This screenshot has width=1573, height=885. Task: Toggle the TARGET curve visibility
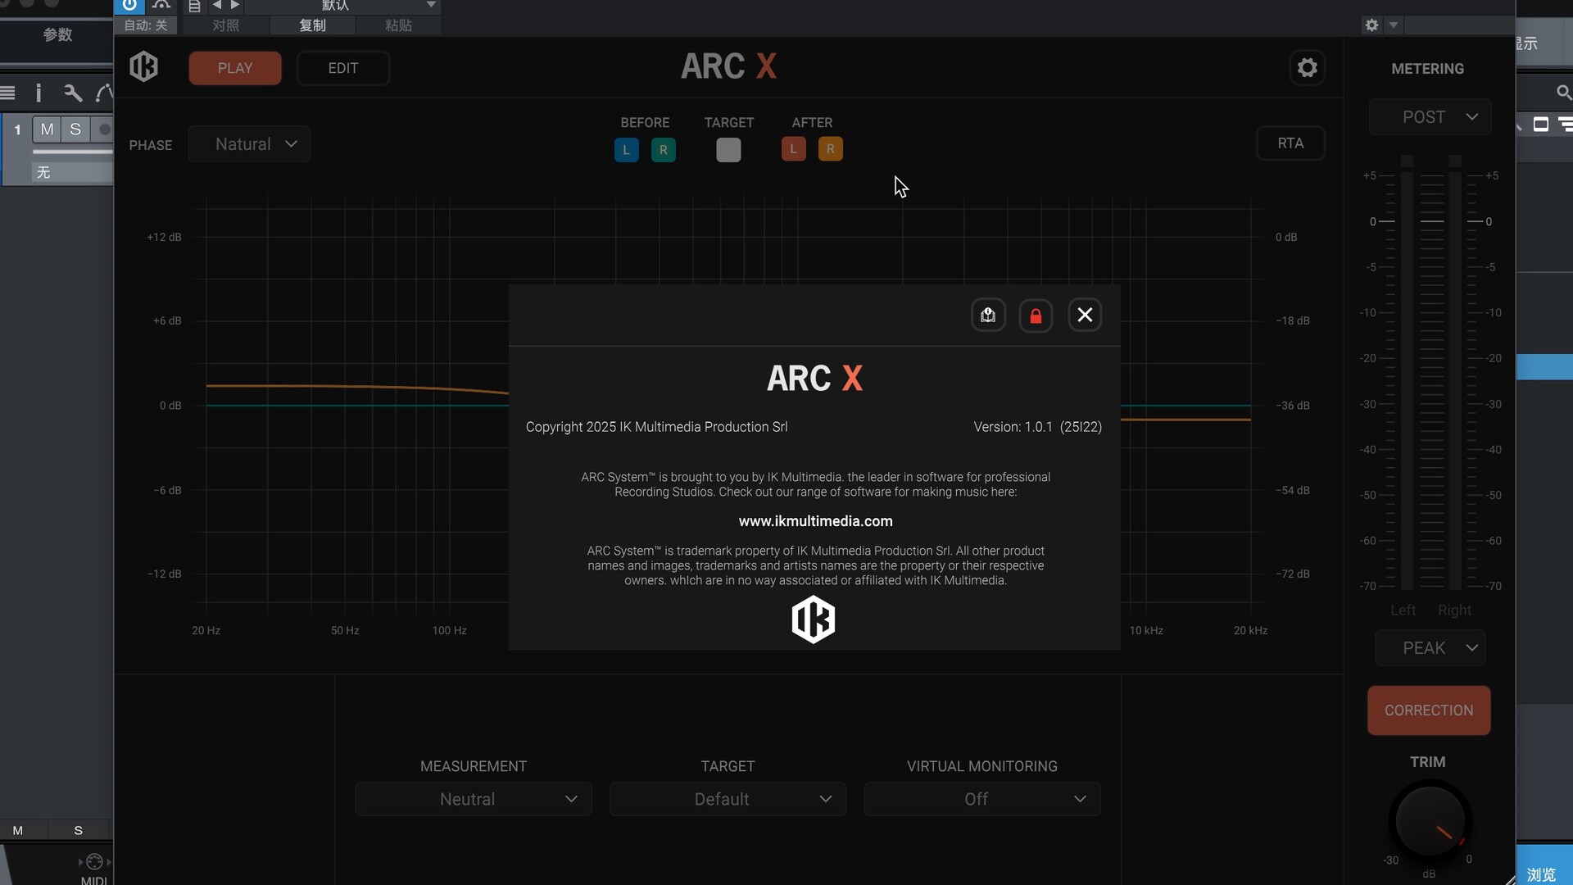[728, 150]
